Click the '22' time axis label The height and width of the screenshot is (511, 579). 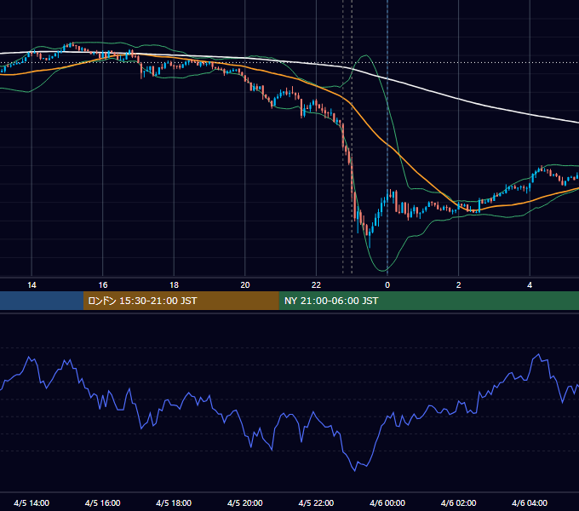(316, 285)
